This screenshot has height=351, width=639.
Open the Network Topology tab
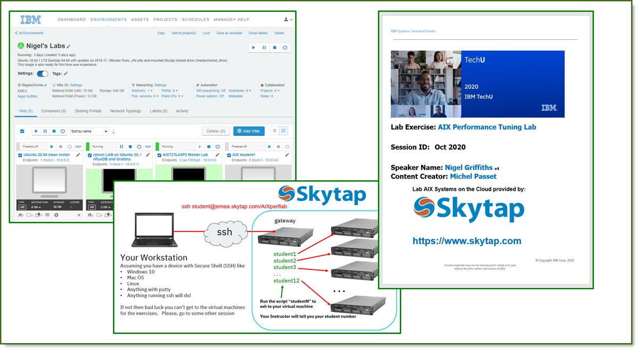click(126, 111)
